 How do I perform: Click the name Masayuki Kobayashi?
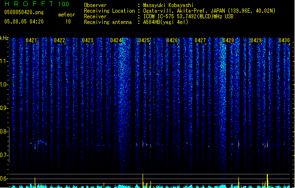point(168,5)
